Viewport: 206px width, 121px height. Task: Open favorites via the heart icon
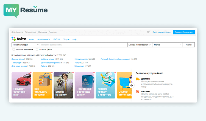pos(148,32)
